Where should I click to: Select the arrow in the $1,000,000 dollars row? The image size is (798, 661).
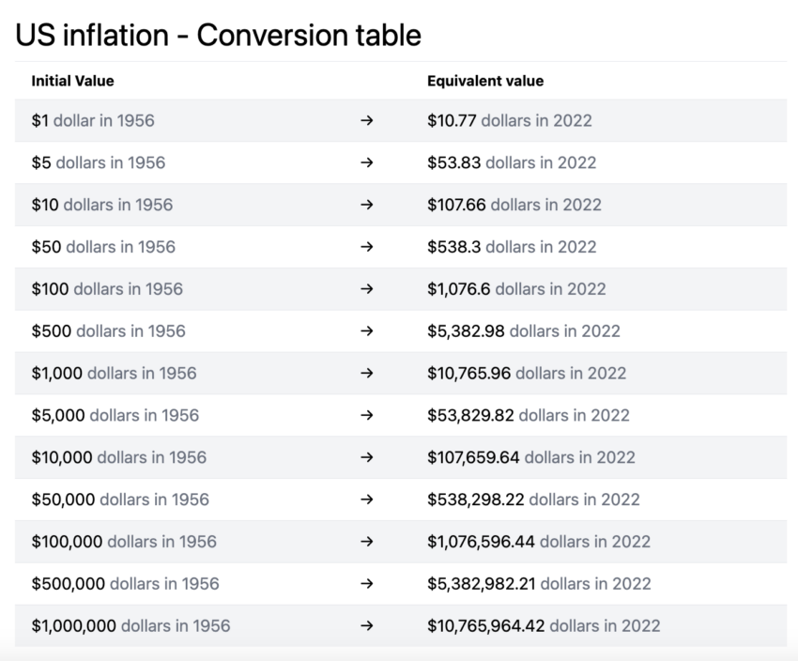tap(366, 625)
